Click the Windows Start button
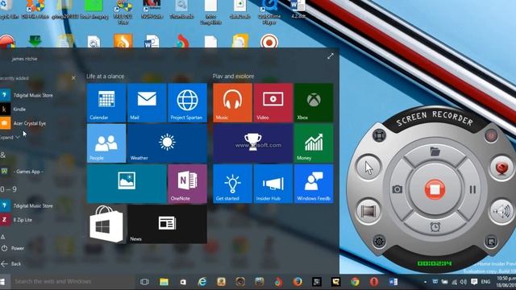Image resolution: width=516 pixels, height=290 pixels. tap(2, 282)
